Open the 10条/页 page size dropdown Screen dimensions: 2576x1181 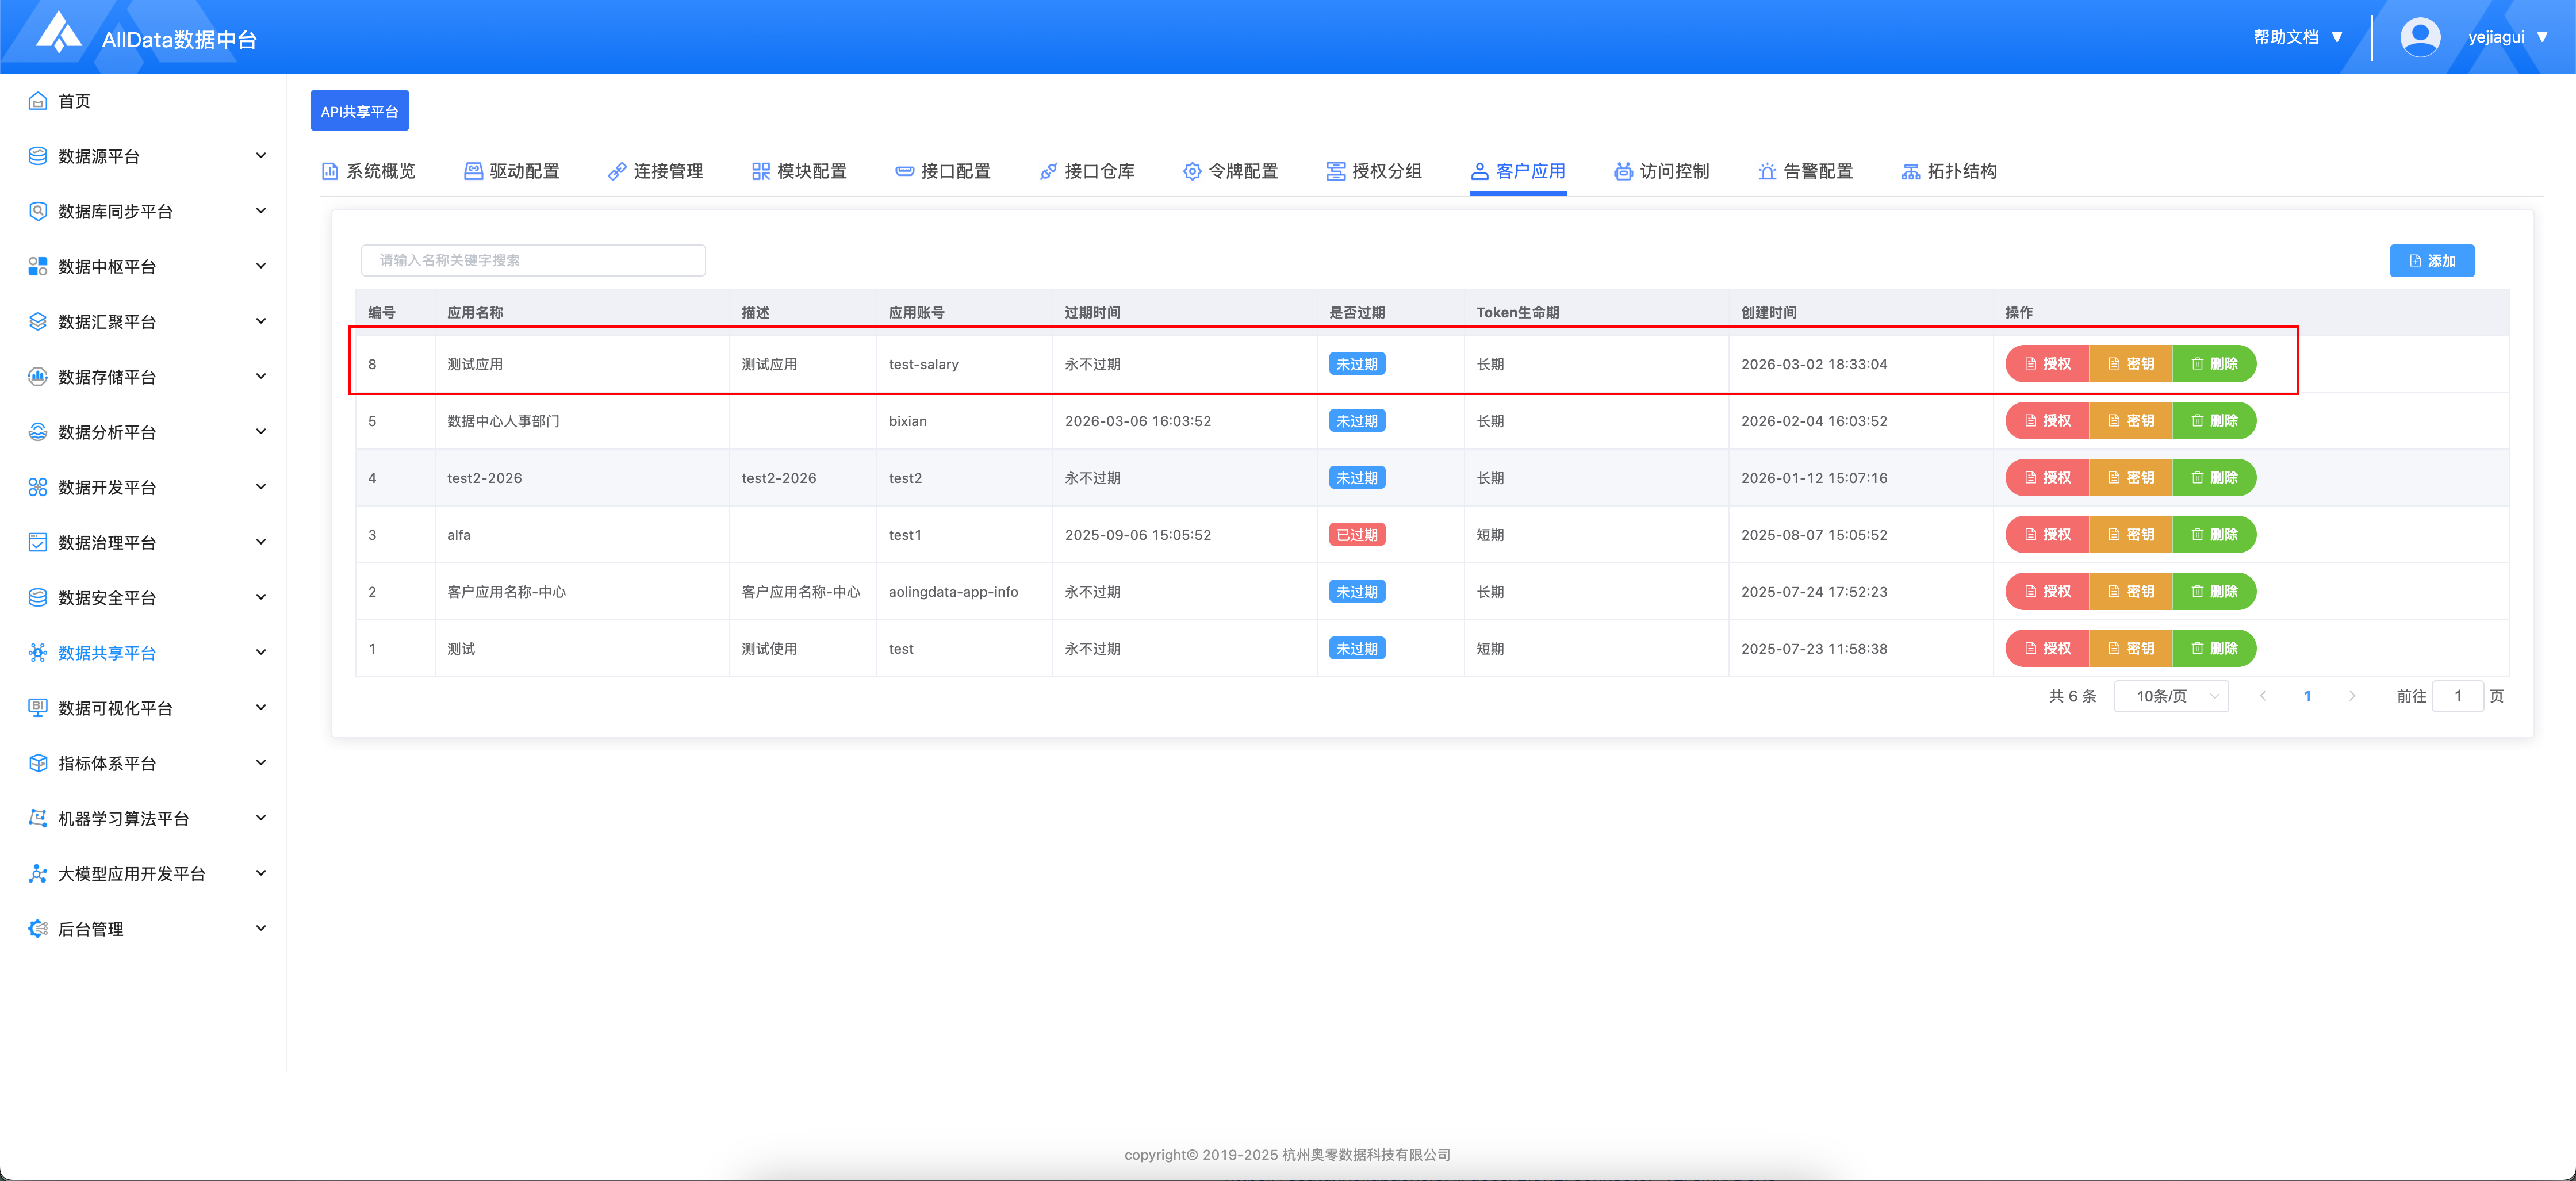tap(2171, 696)
